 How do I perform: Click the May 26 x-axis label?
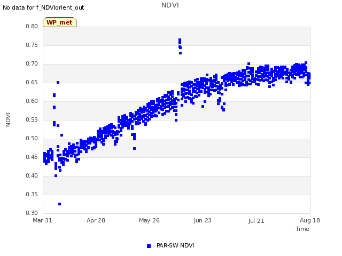tap(149, 220)
